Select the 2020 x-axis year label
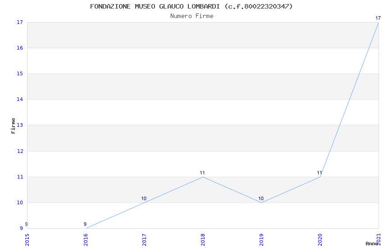Image resolution: width=383 pixels, height=248 pixels. coord(320,240)
